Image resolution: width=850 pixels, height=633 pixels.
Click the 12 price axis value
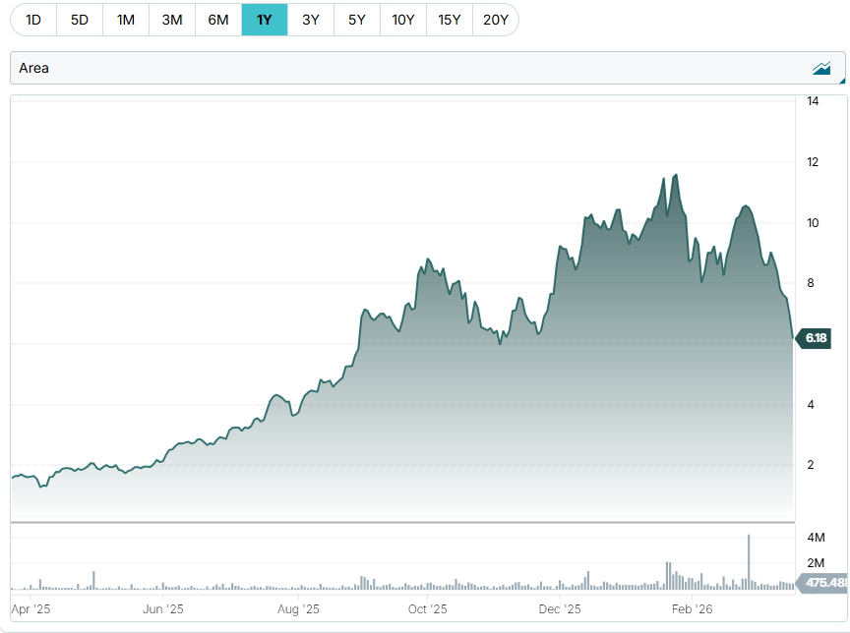pos(813,162)
